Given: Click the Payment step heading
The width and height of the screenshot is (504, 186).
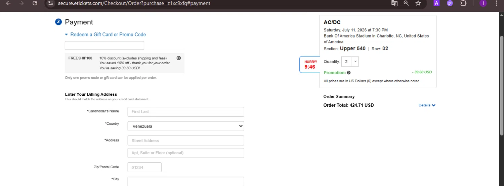Looking at the screenshot, I should tap(79, 22).
